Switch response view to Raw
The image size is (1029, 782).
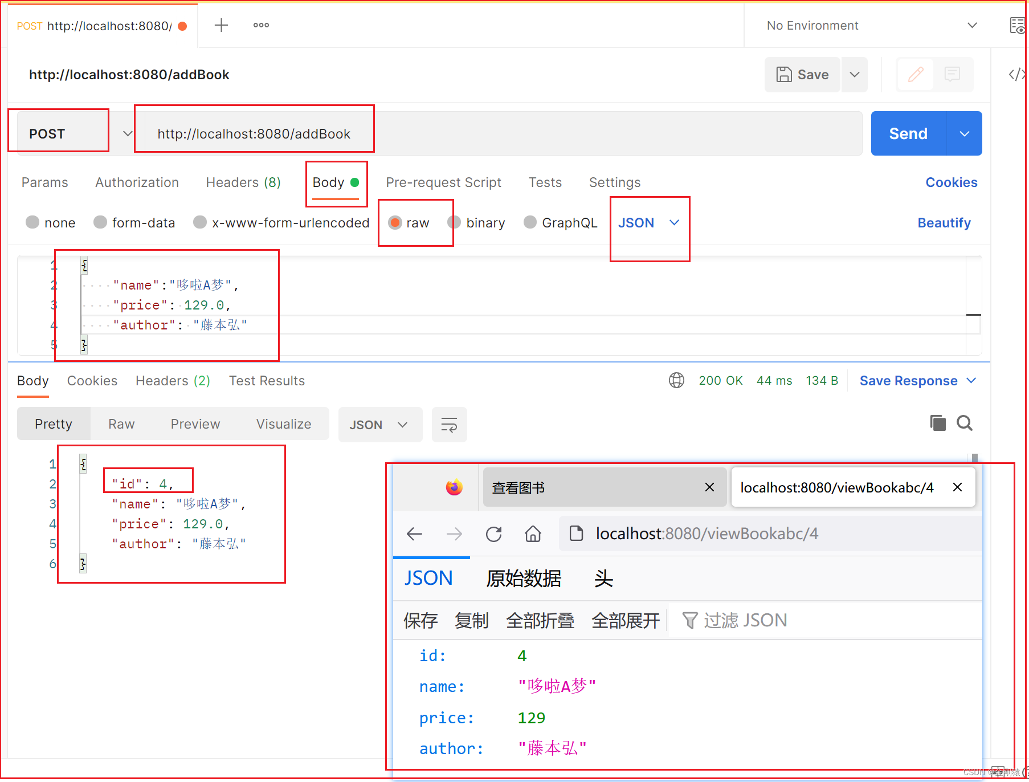coord(121,424)
